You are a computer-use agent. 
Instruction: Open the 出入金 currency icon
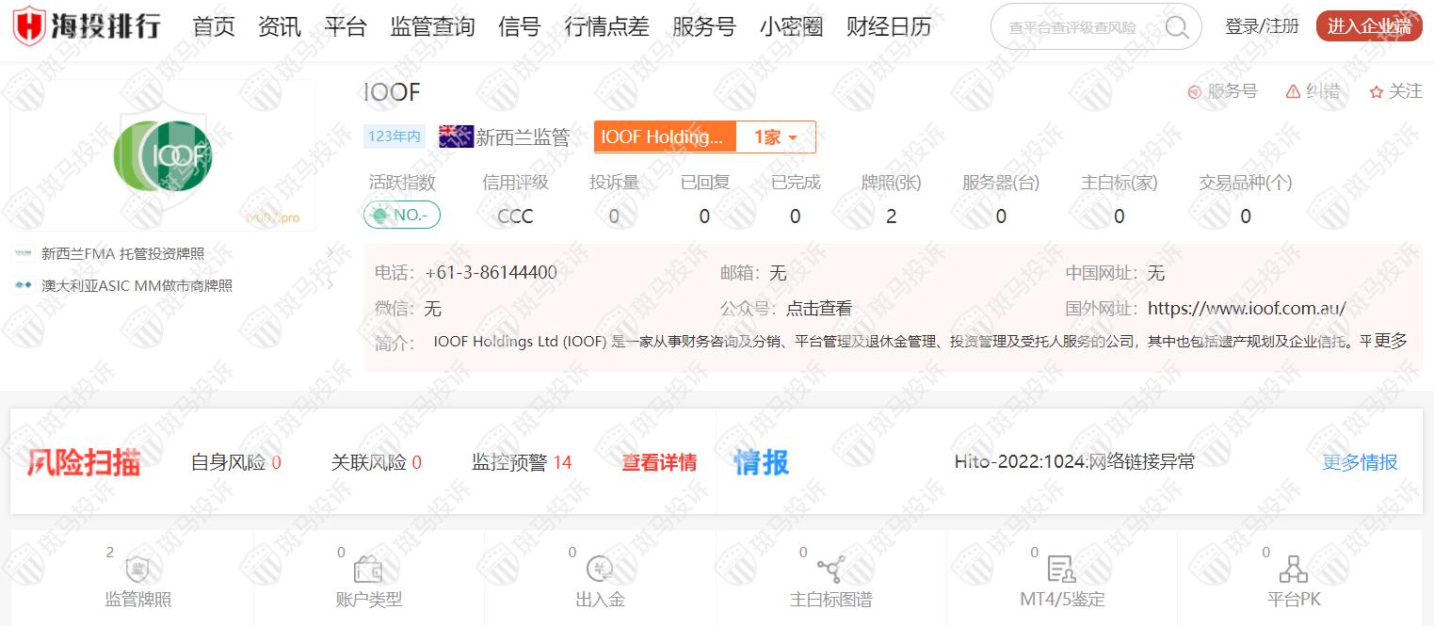pyautogui.click(x=600, y=569)
